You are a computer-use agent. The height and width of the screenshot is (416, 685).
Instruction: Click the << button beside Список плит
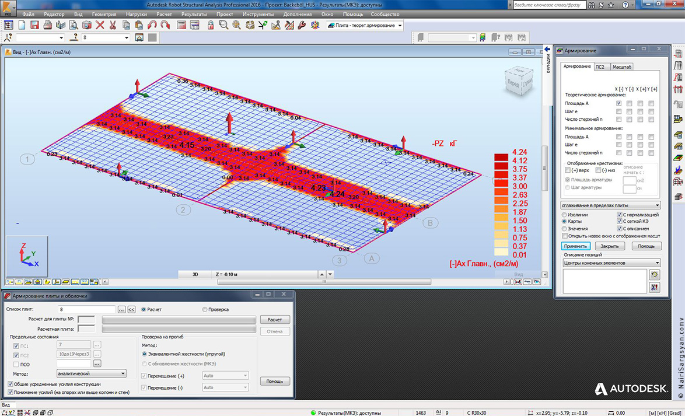click(x=131, y=309)
